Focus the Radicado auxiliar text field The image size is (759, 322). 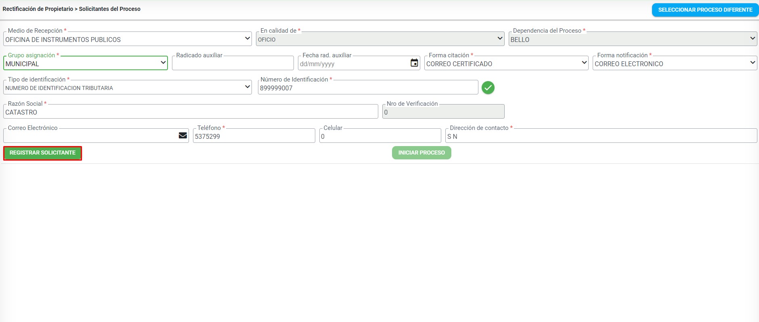[x=233, y=64]
